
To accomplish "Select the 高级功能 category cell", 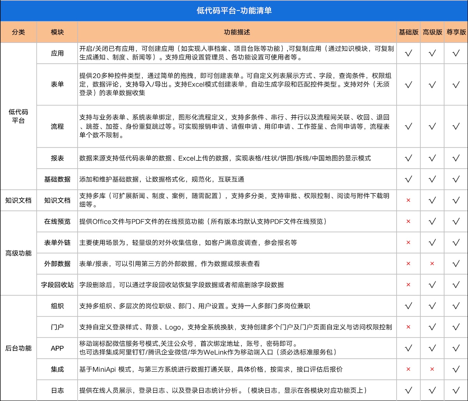I will [x=18, y=253].
